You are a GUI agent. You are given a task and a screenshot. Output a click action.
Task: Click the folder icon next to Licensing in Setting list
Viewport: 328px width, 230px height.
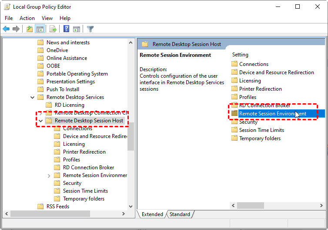click(234, 80)
